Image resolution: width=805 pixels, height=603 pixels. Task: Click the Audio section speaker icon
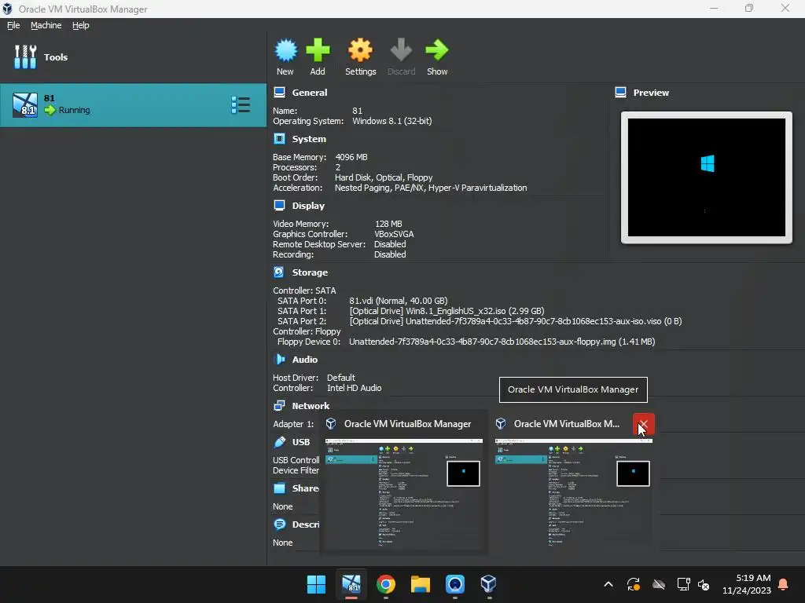279,359
